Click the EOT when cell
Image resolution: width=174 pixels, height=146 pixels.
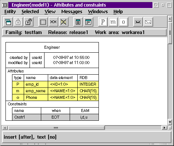[x=55, y=117]
